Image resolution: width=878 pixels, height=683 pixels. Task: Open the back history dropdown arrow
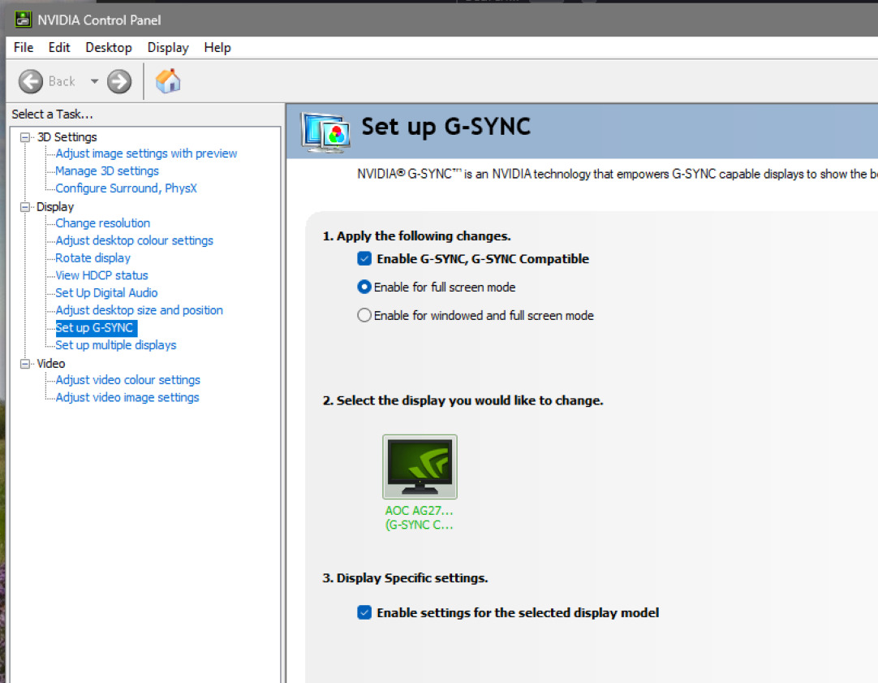pos(94,81)
